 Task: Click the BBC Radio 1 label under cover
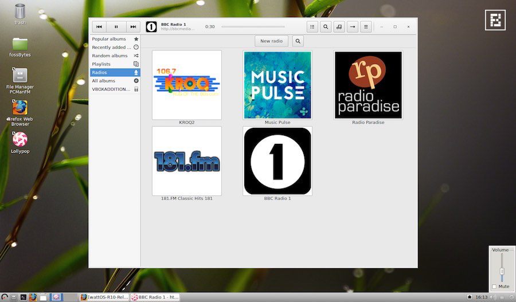[277, 198]
